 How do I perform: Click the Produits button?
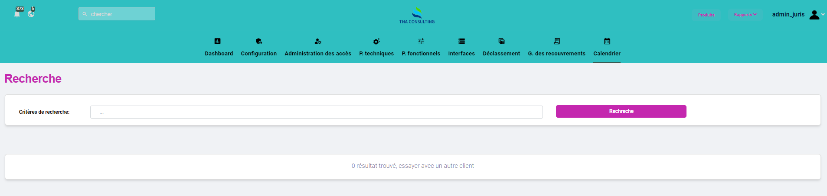point(706,15)
